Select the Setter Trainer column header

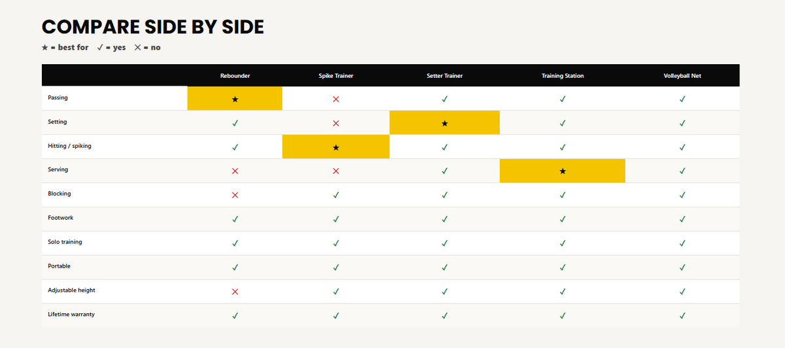(444, 76)
